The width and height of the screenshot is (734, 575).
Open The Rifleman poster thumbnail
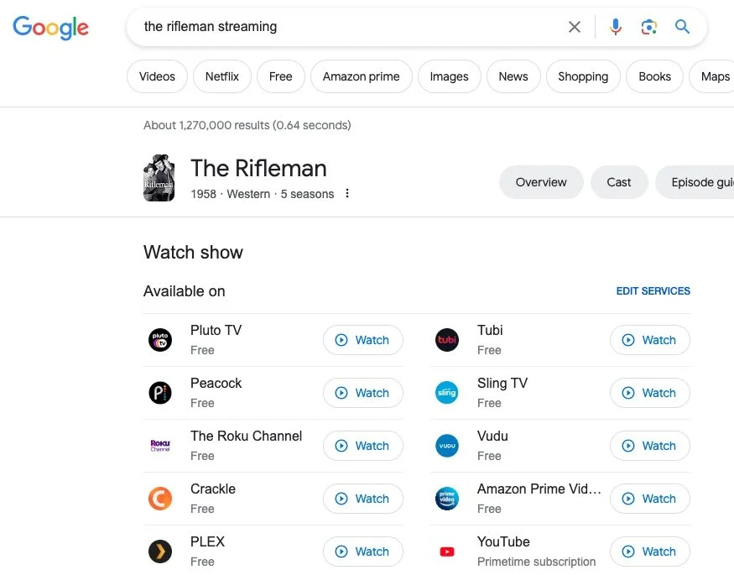pyautogui.click(x=159, y=179)
